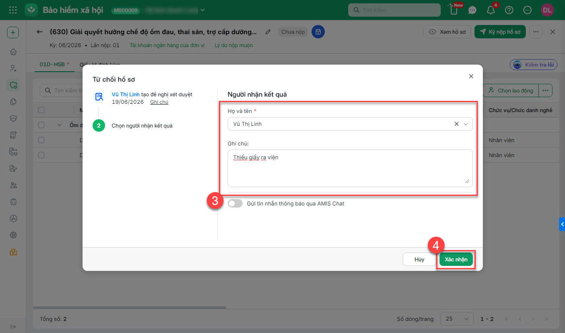The width and height of the screenshot is (565, 333).
Task: Open the employees group icon in sidebar
Action: point(13,185)
